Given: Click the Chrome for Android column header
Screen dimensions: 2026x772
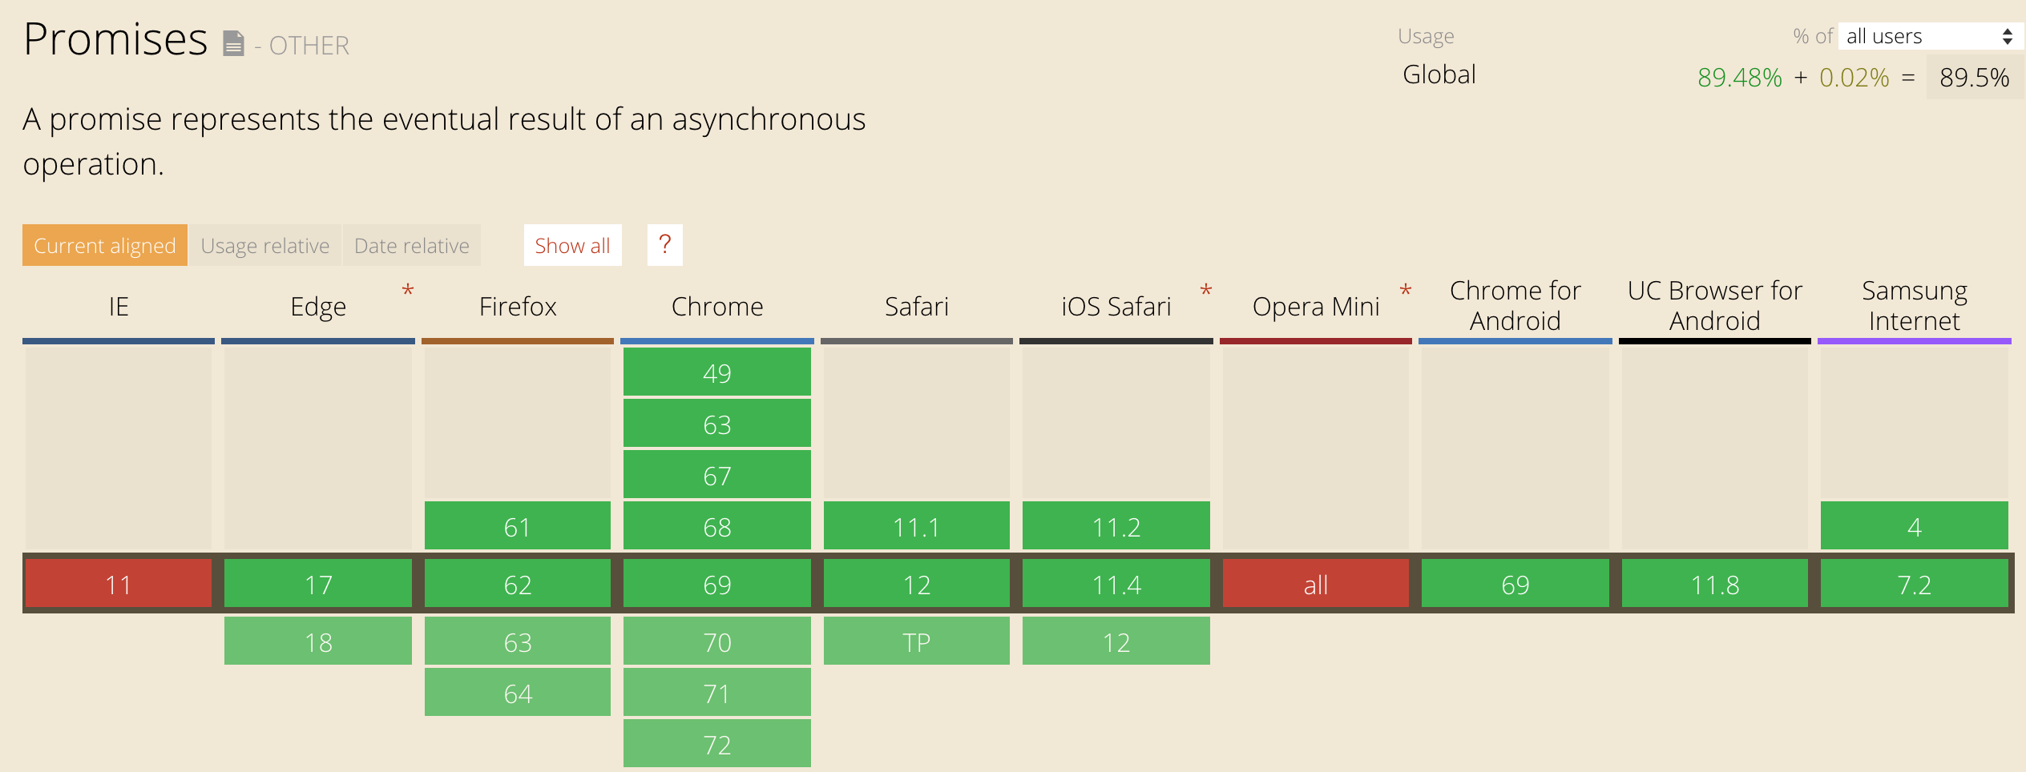Looking at the screenshot, I should pyautogui.click(x=1515, y=305).
